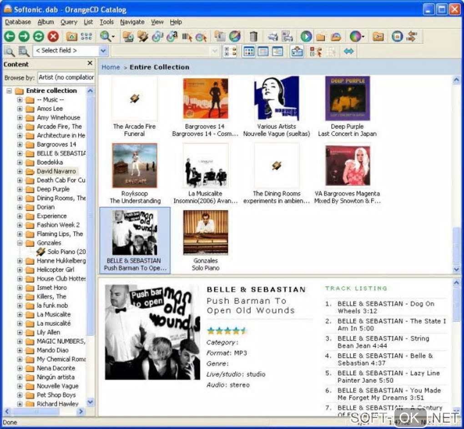
Task: Toggle the thumbnails view mode button
Action: coord(249,51)
